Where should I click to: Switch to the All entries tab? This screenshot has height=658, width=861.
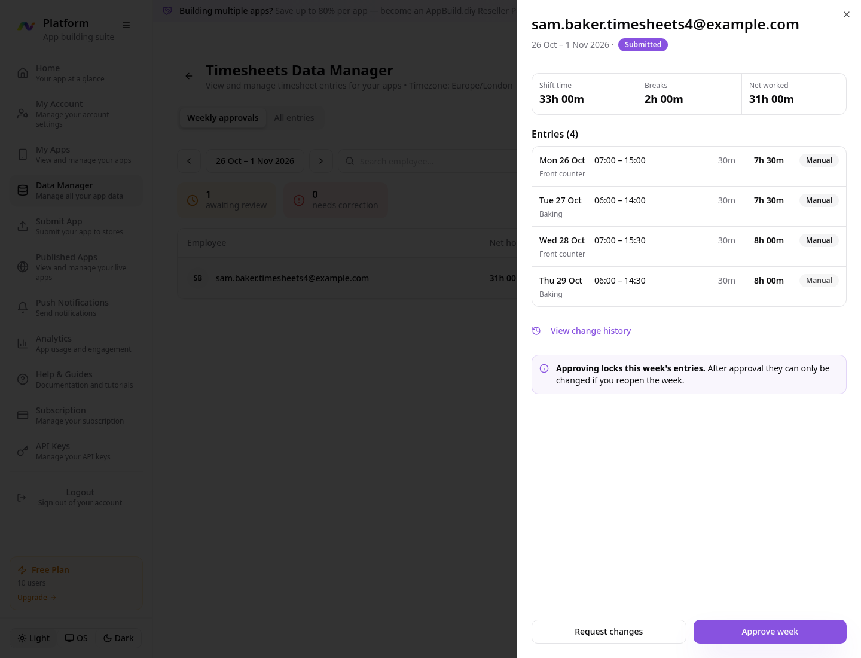(294, 118)
